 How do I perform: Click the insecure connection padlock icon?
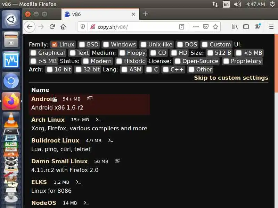92,27
